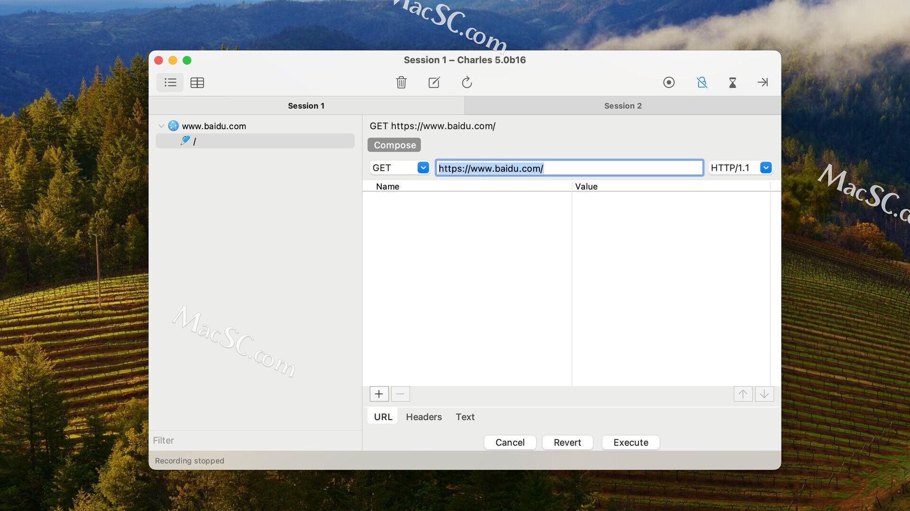Image resolution: width=910 pixels, height=511 pixels.
Task: Click the Value column header
Action: point(671,186)
